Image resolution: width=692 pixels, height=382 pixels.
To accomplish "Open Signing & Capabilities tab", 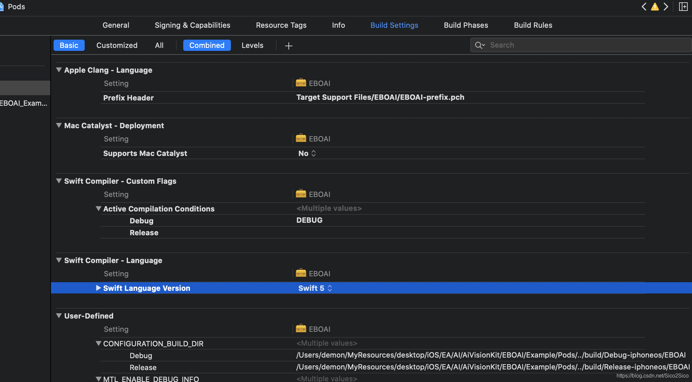I will point(193,25).
